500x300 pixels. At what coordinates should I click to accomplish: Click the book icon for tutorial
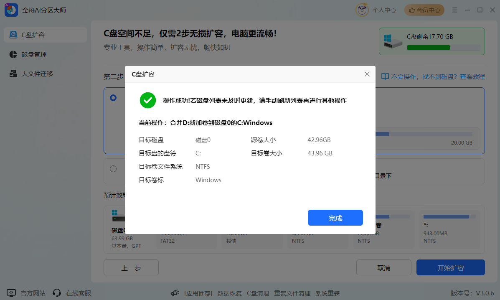(x=385, y=77)
